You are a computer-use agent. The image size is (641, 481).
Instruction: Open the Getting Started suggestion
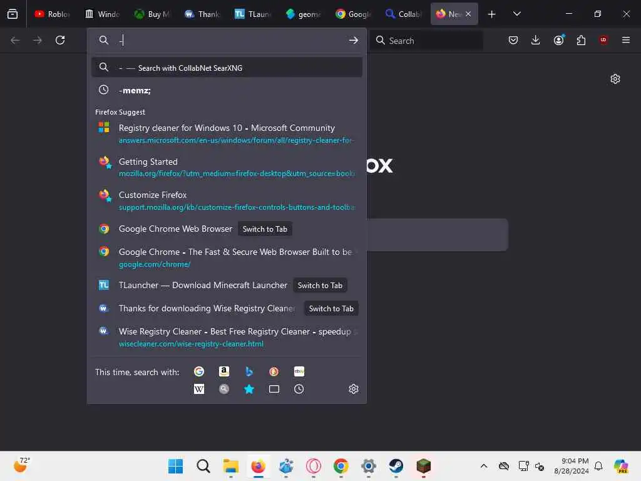tap(227, 167)
